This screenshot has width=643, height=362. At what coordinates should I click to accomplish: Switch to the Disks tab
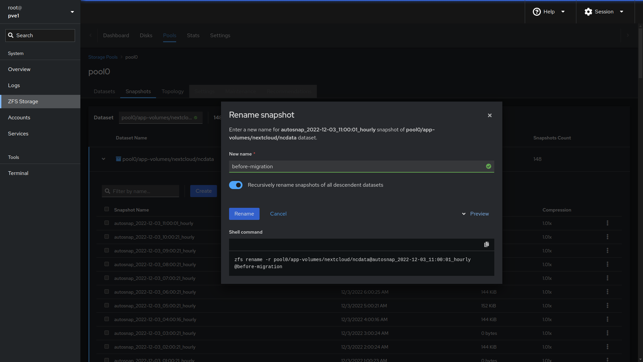click(146, 36)
